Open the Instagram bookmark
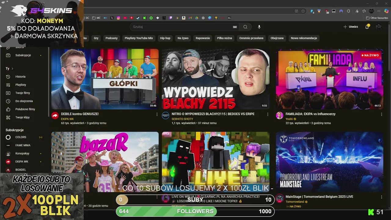The width and height of the screenshot is (391, 220). 119,18
